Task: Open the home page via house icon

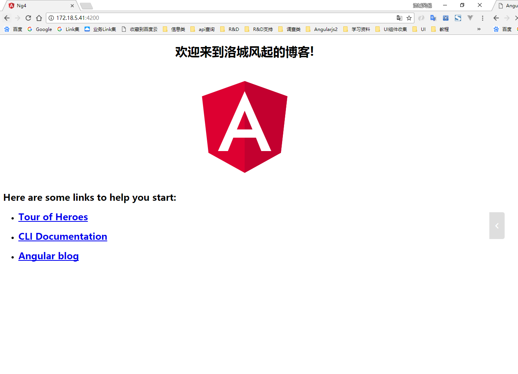Action: [39, 18]
